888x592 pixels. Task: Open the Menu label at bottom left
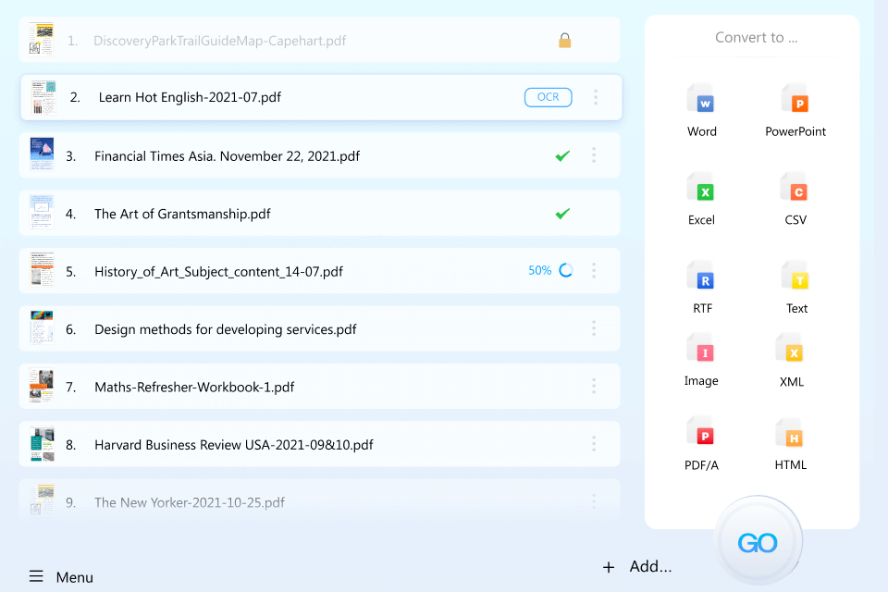pyautogui.click(x=75, y=577)
